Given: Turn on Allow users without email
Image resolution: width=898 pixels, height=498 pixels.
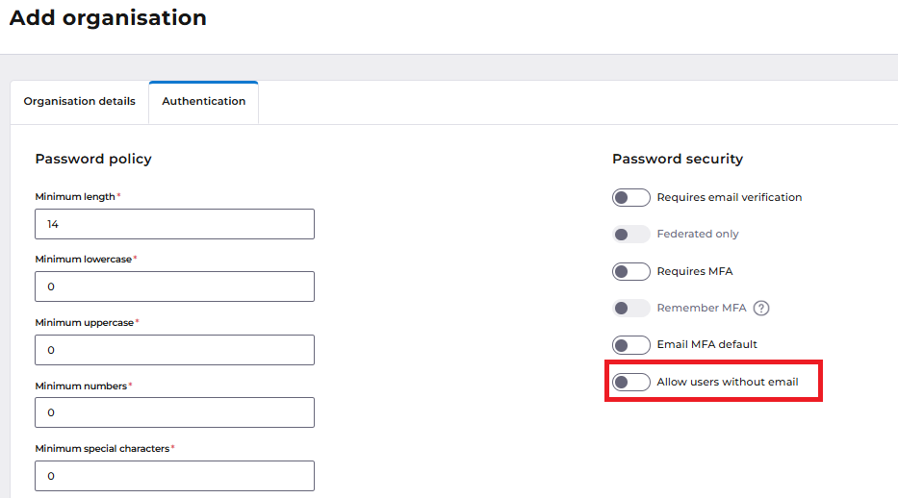Looking at the screenshot, I should [631, 382].
